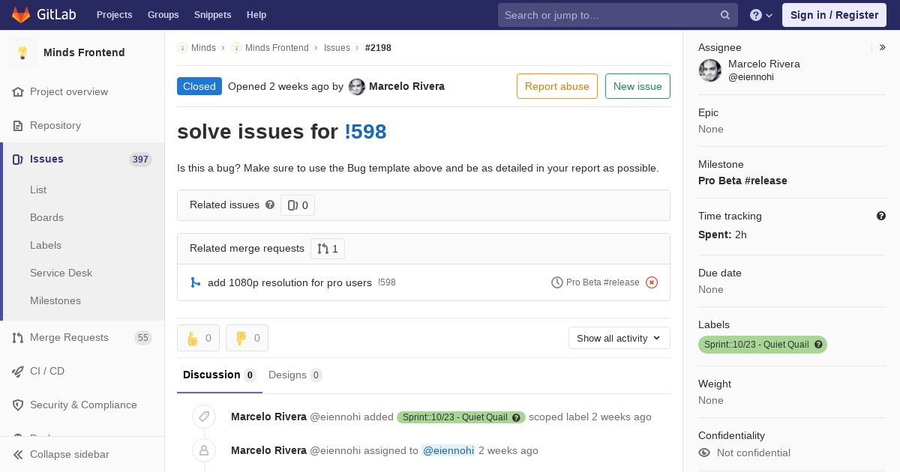Viewport: 900px width, 472px height.
Task: Click the label tag icon in activity feed
Action: tap(204, 417)
